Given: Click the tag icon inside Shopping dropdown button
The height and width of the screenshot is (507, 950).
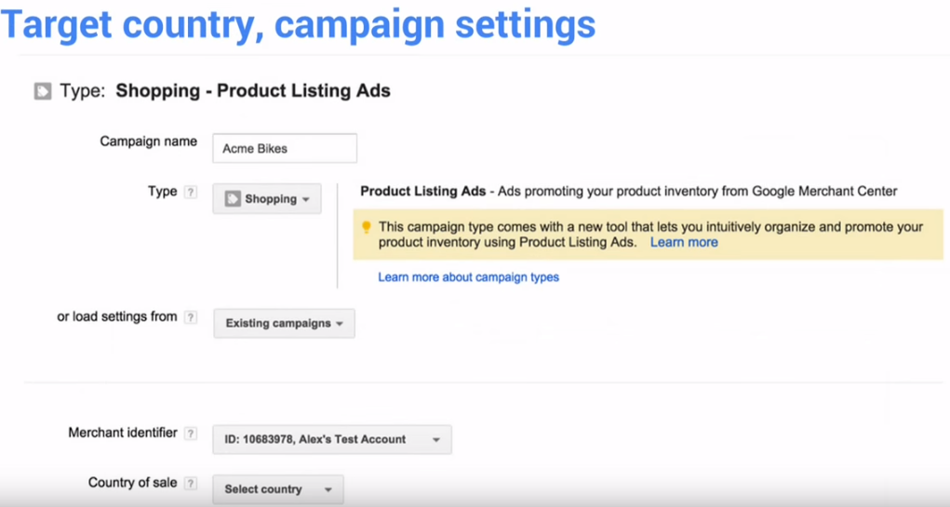Looking at the screenshot, I should click(x=233, y=199).
